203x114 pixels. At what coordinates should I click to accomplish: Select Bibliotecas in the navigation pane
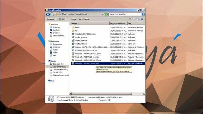55,41
